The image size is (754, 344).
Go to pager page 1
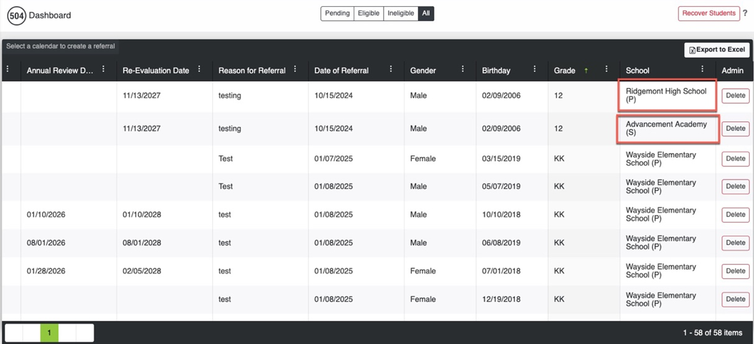pyautogui.click(x=49, y=333)
